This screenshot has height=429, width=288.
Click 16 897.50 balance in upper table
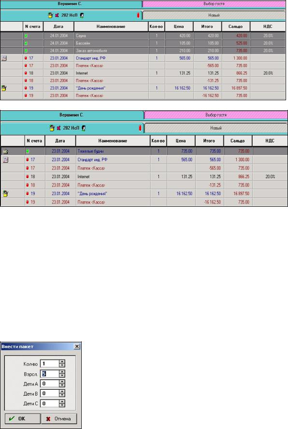tap(239, 88)
